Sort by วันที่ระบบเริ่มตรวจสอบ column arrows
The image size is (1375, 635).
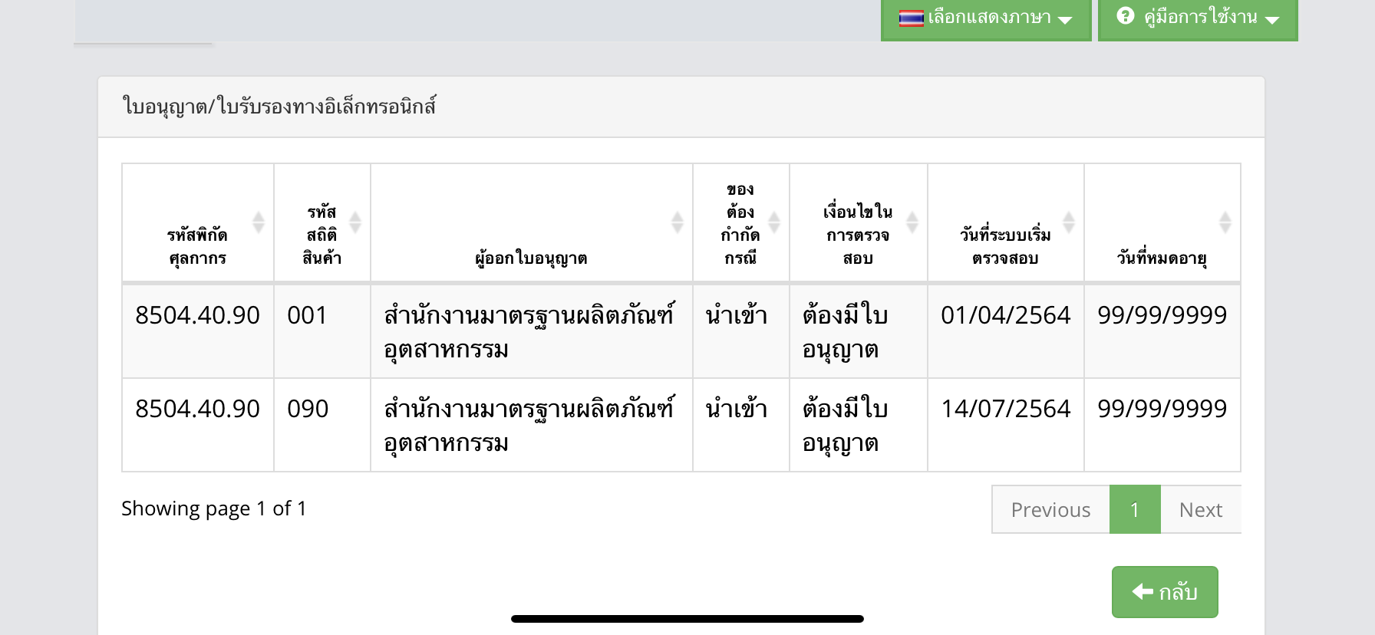pyautogui.click(x=1069, y=222)
